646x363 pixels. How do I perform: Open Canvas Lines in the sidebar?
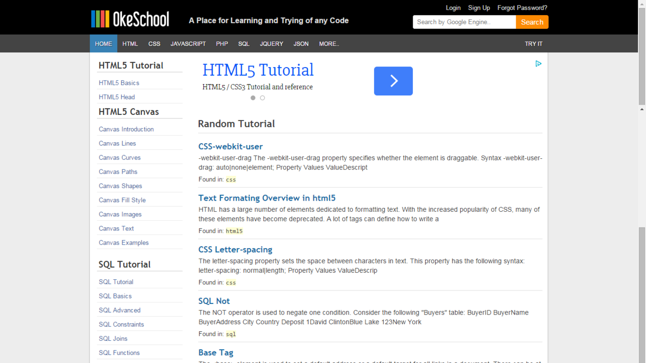(118, 143)
